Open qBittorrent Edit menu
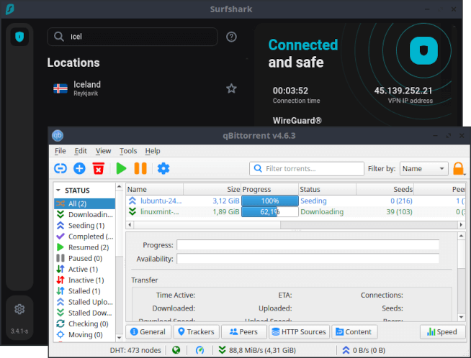The height and width of the screenshot is (358, 471). tap(81, 151)
